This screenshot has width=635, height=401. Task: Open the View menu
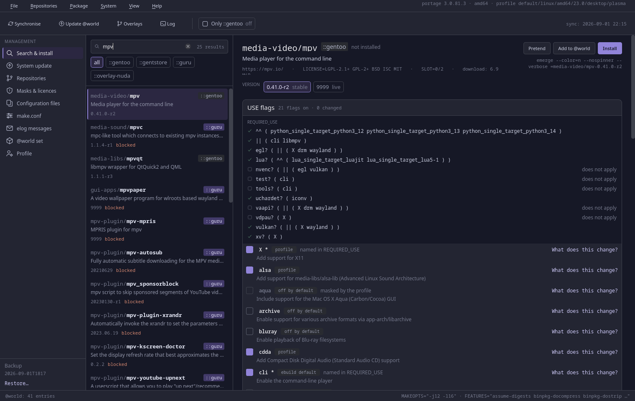(134, 6)
